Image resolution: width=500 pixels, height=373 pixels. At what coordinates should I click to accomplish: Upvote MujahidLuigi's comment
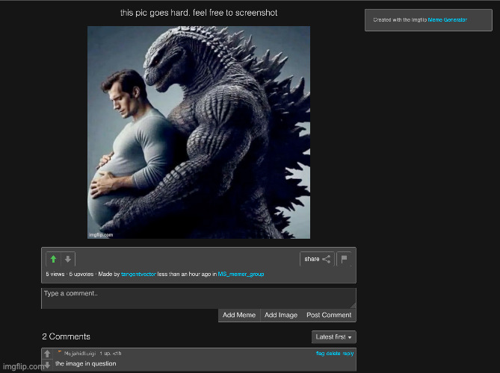click(47, 354)
